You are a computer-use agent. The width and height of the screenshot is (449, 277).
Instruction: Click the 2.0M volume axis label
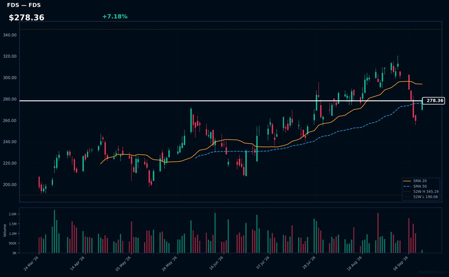13,214
